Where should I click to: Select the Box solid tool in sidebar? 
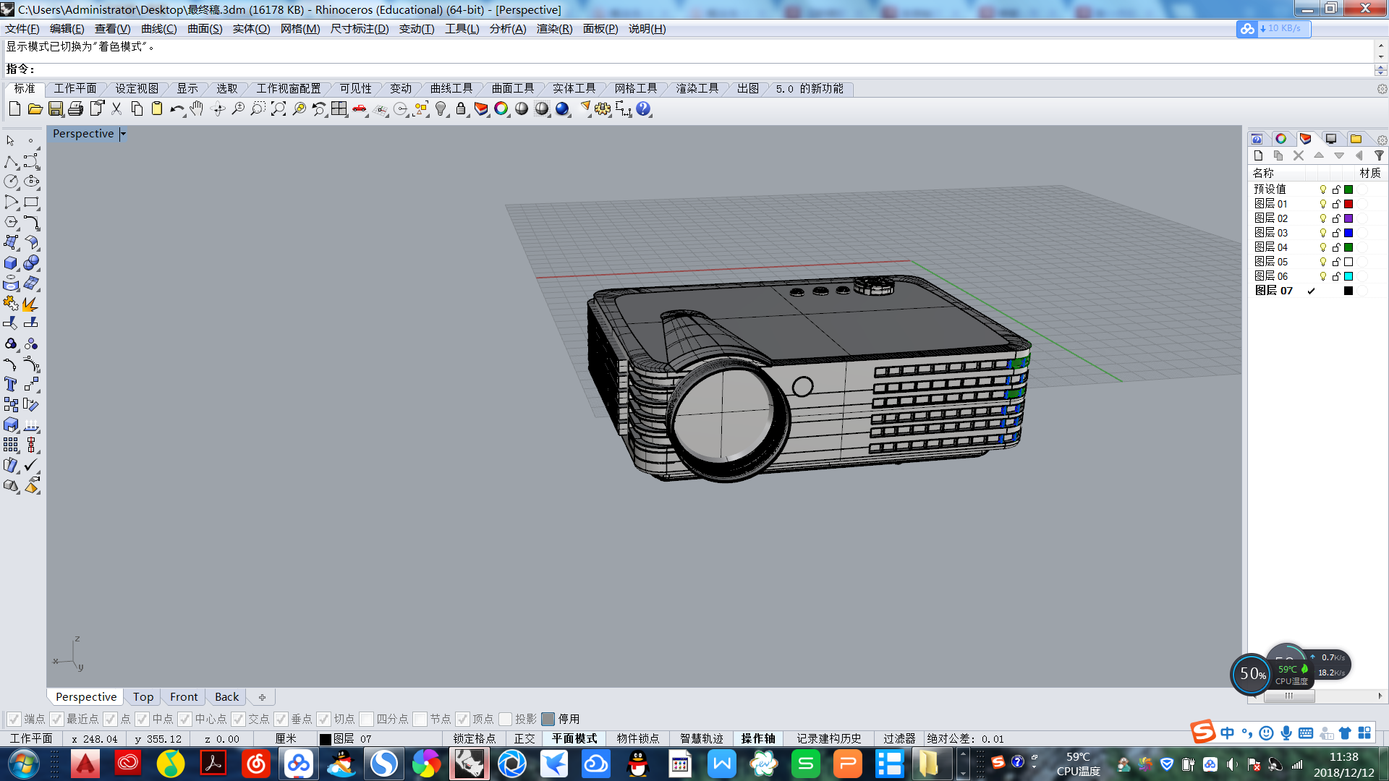tap(11, 263)
